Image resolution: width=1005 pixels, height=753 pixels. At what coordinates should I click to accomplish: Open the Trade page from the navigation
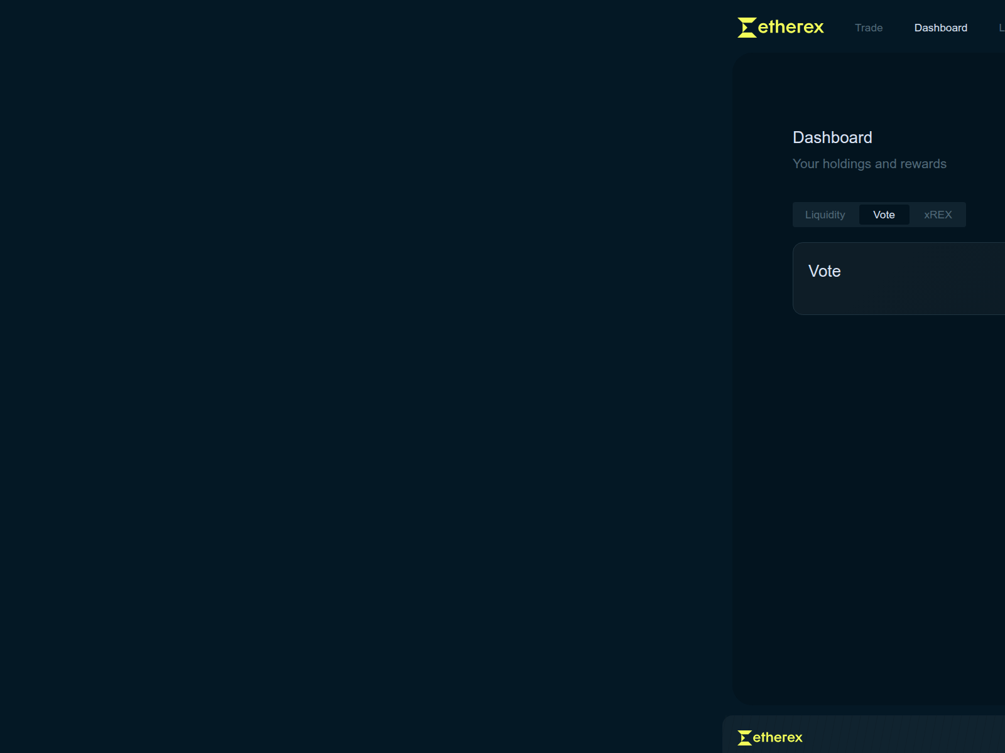click(x=868, y=28)
